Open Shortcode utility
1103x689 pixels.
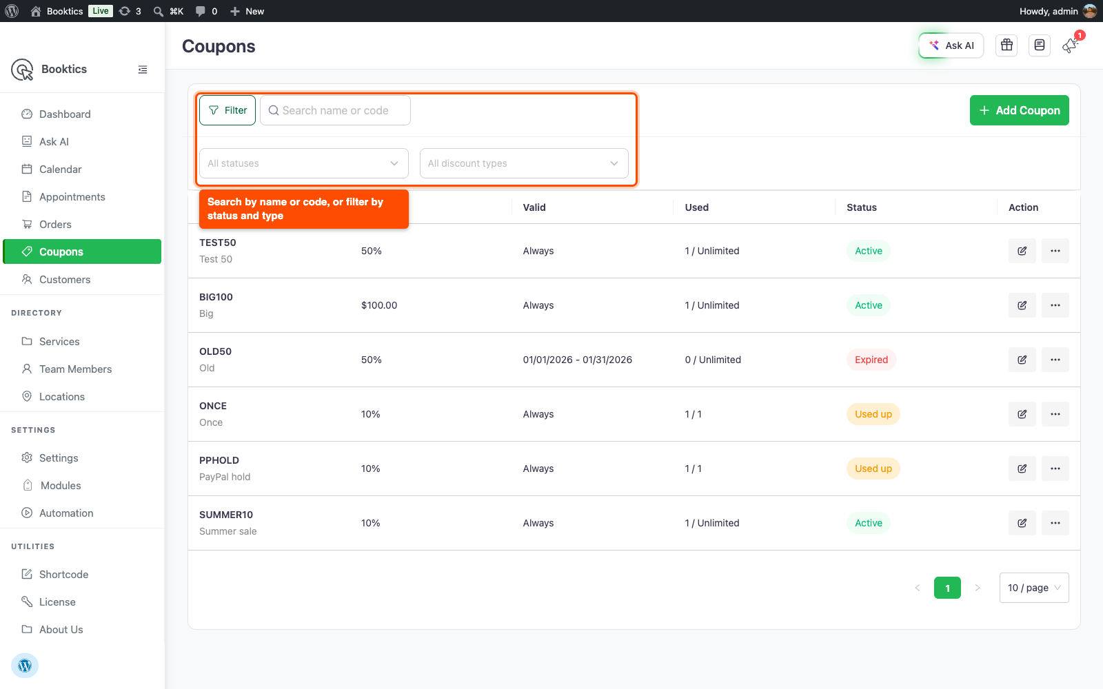[x=82, y=575]
